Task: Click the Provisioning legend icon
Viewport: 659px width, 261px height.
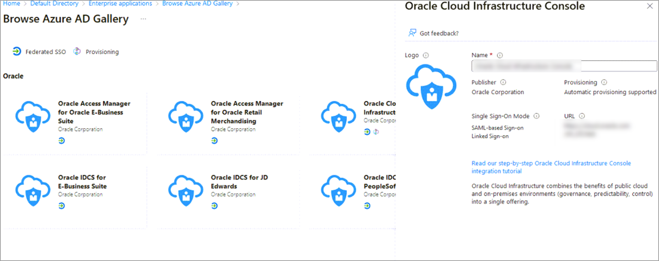Action: point(77,52)
